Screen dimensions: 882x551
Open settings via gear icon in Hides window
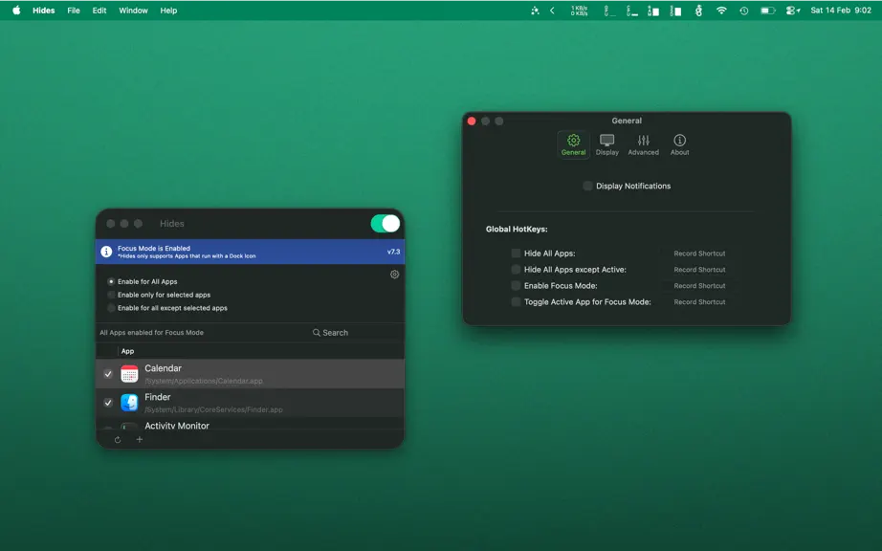394,275
